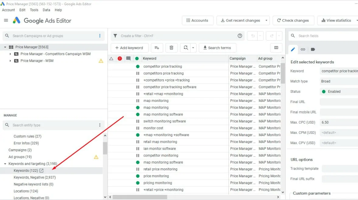Delete selected keyword with trash icon

171,48
